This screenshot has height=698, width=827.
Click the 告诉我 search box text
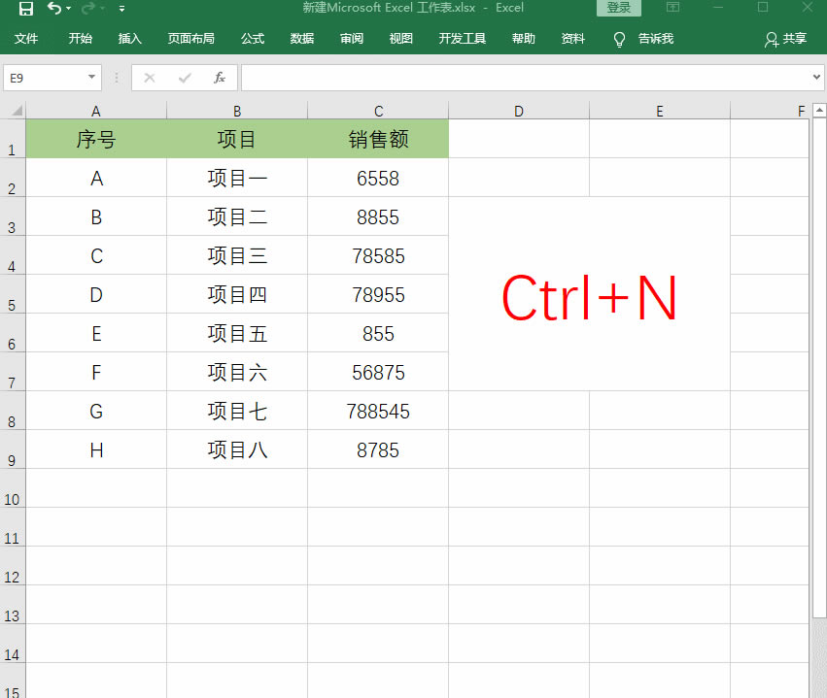[656, 39]
